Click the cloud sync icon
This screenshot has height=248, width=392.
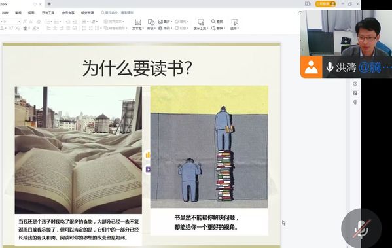[299, 12]
